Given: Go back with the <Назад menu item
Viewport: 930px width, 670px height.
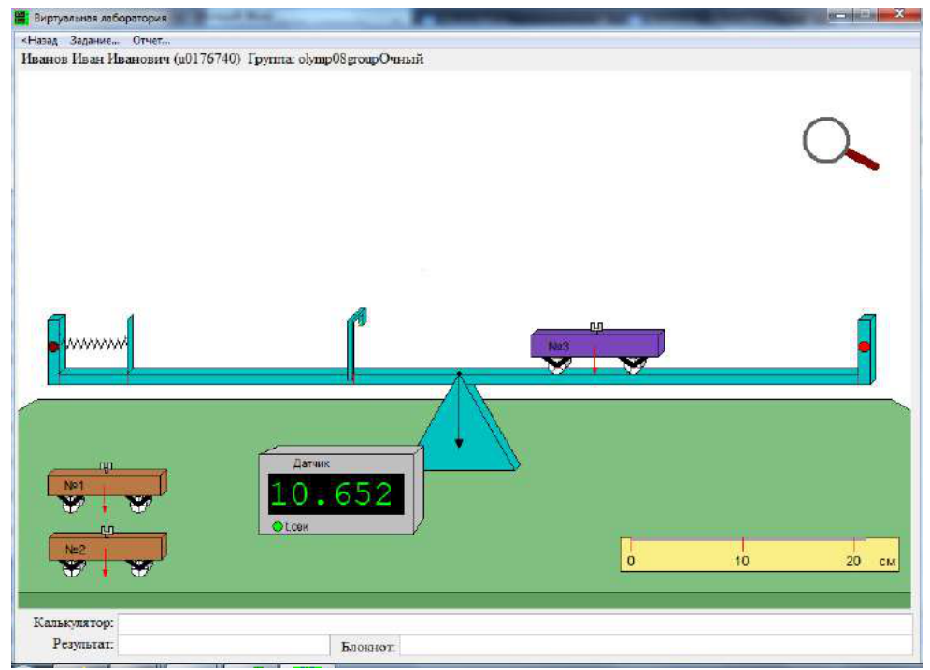Looking at the screenshot, I should click(x=39, y=40).
